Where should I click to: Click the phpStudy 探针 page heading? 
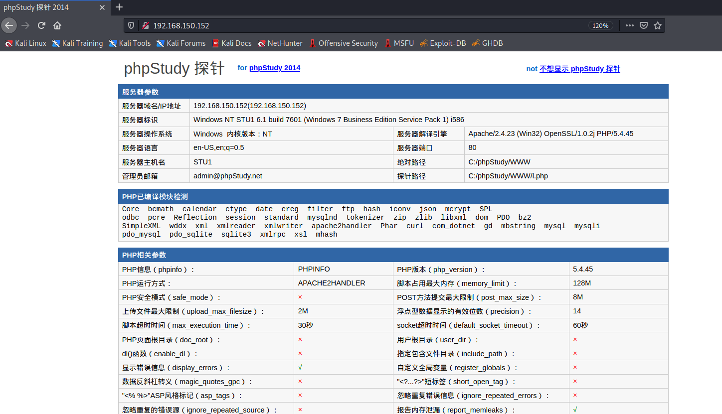(174, 68)
